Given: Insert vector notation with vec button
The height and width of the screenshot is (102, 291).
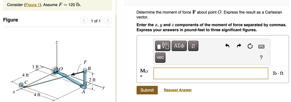Looking at the screenshot, I should pos(160,58).
